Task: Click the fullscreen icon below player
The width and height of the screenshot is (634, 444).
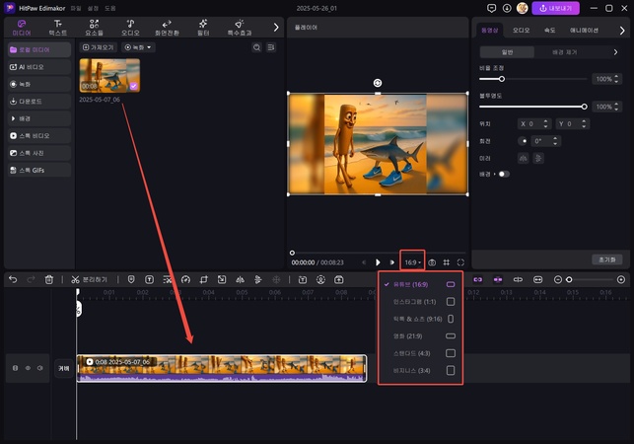Action: (460, 262)
